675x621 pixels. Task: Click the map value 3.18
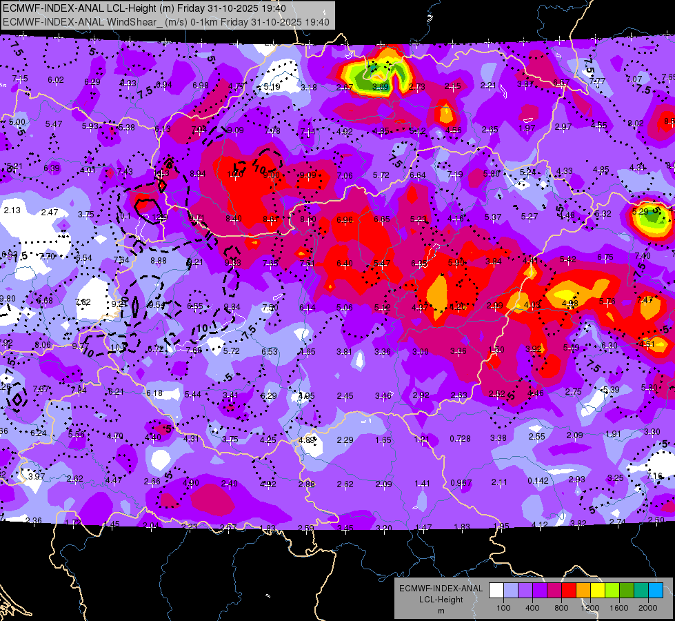309,88
